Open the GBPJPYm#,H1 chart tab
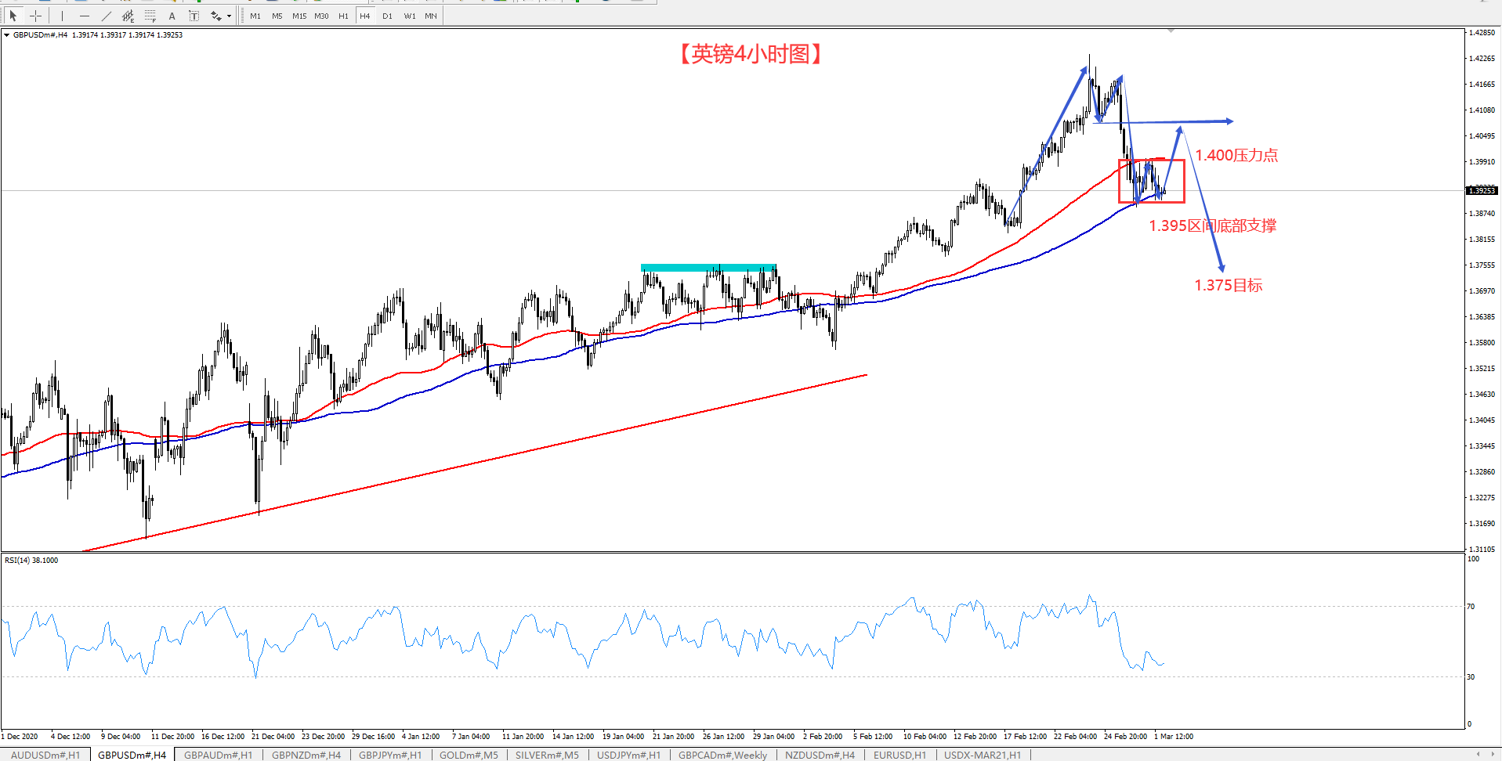 [x=390, y=755]
